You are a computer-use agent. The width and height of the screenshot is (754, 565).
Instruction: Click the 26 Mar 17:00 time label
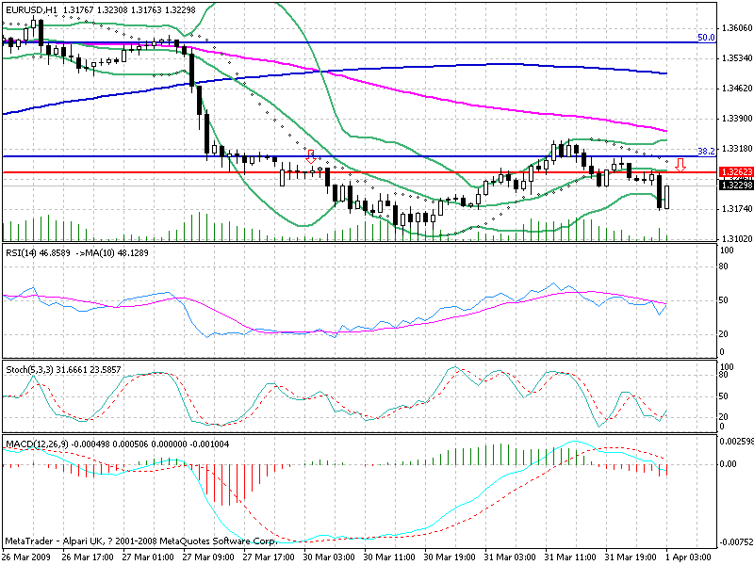[x=88, y=557]
